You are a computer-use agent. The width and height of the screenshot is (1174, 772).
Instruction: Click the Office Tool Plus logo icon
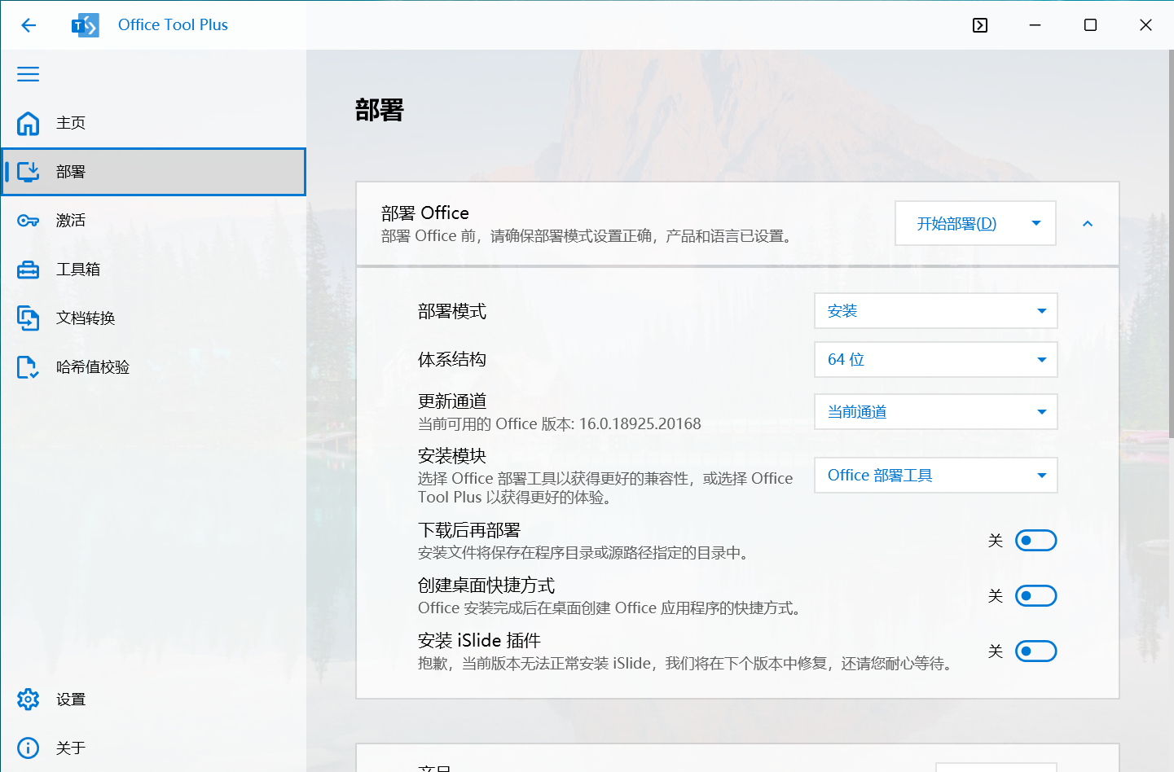[85, 25]
